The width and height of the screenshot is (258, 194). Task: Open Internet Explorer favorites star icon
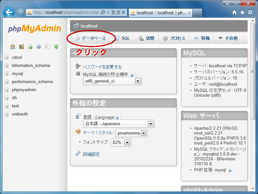pos(242,13)
